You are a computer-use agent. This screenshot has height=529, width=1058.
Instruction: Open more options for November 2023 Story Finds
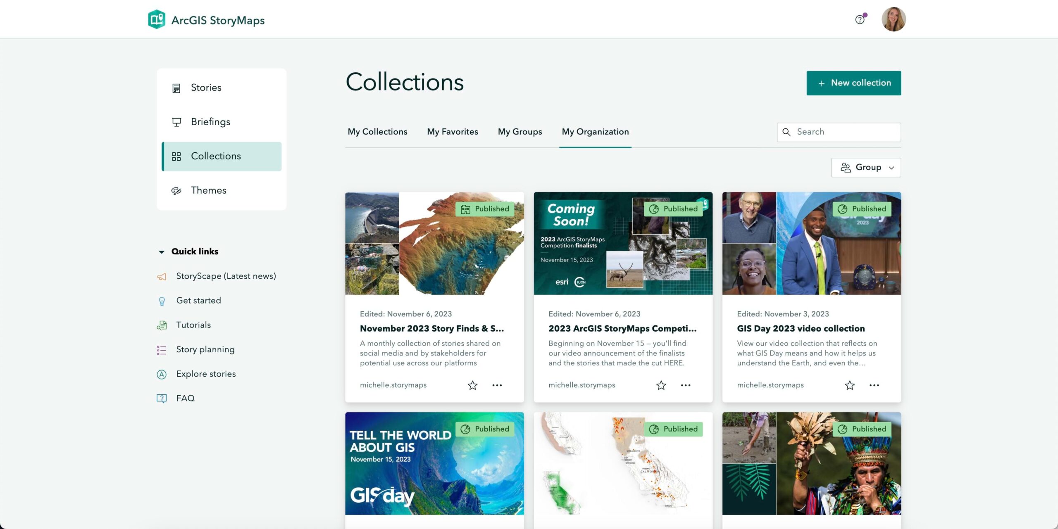click(x=497, y=385)
